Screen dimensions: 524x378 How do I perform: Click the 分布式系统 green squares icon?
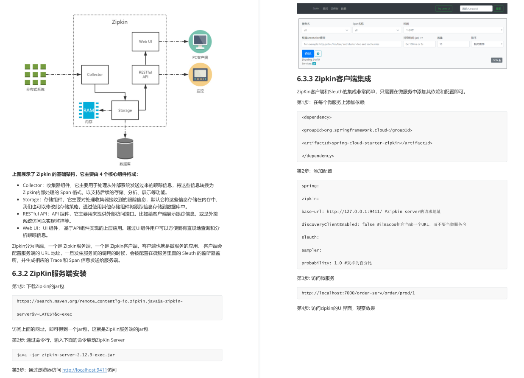(36, 74)
